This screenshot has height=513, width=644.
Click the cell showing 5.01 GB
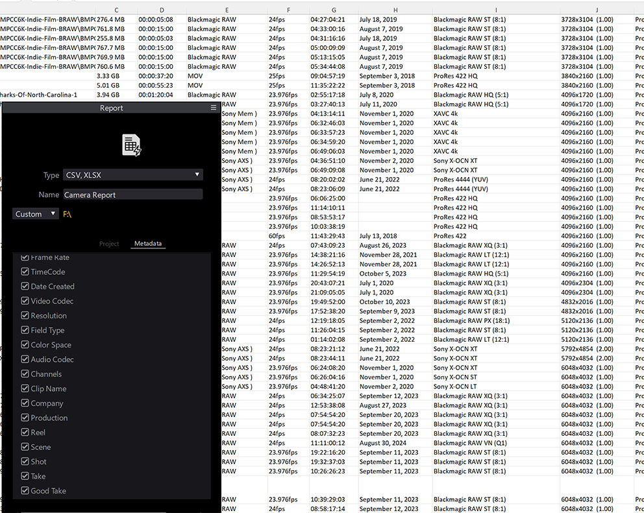(x=116, y=86)
